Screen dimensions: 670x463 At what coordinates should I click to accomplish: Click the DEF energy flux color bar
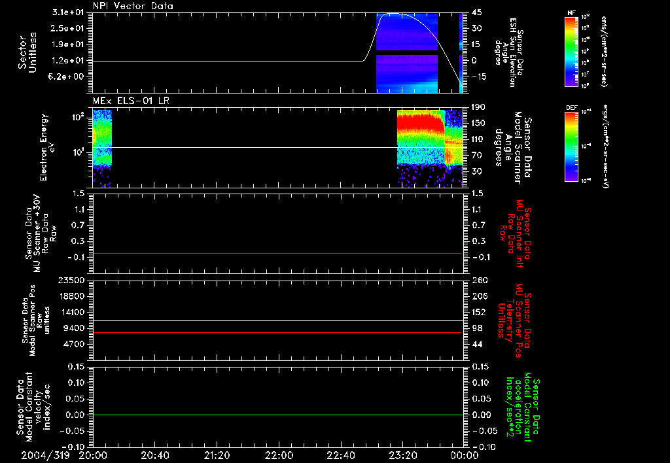click(571, 146)
